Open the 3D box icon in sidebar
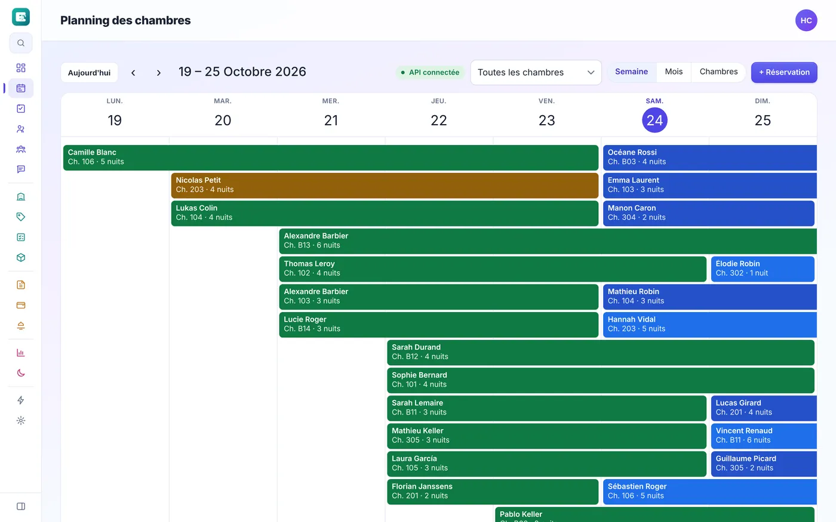Image resolution: width=836 pixels, height=522 pixels. 21,258
